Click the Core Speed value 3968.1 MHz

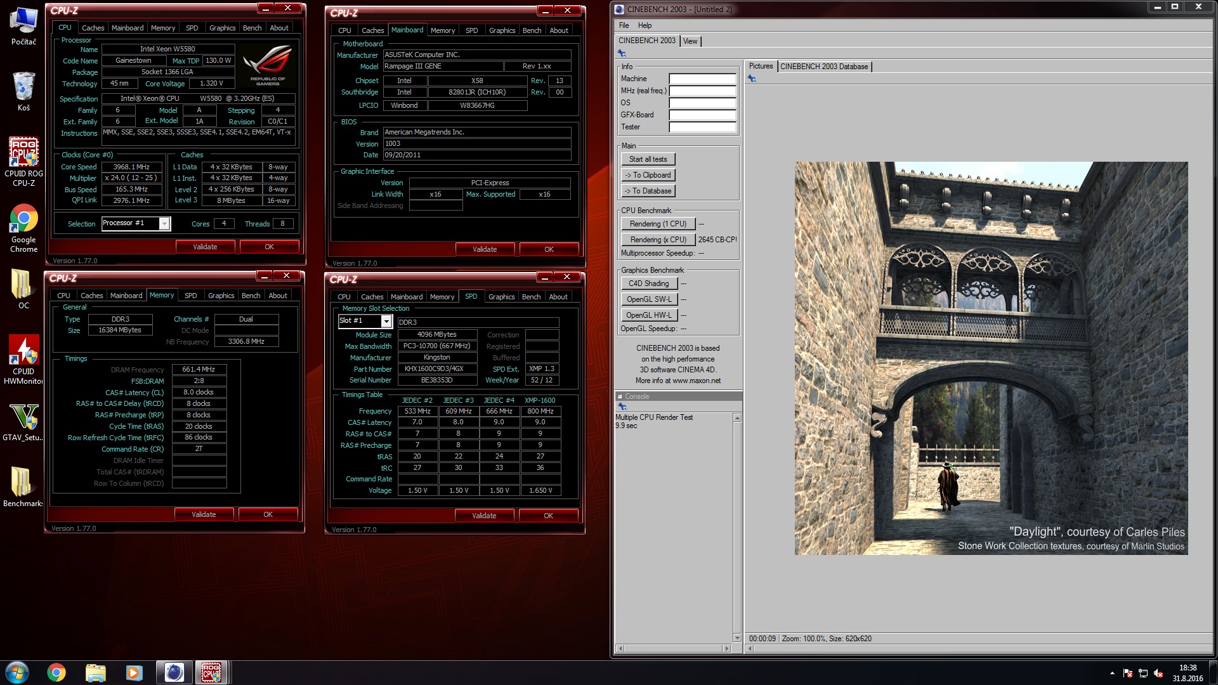tap(131, 167)
